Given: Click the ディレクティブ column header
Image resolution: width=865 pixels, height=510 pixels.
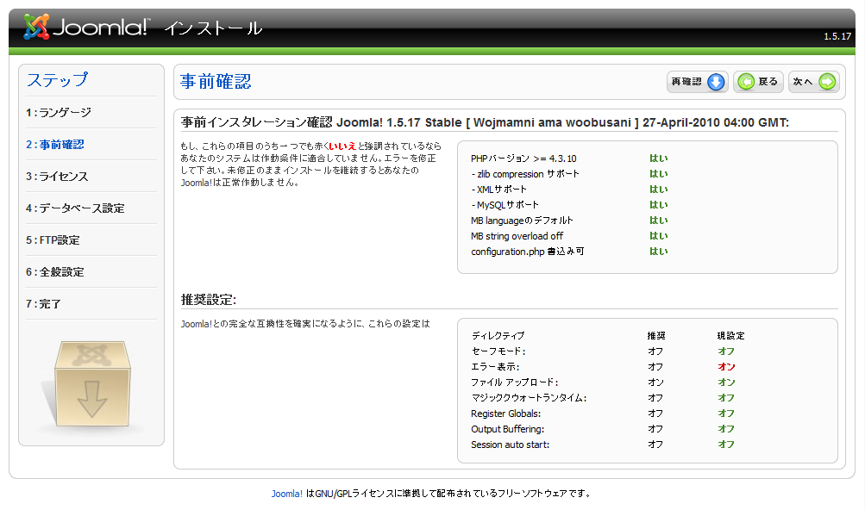Looking at the screenshot, I should pos(498,336).
